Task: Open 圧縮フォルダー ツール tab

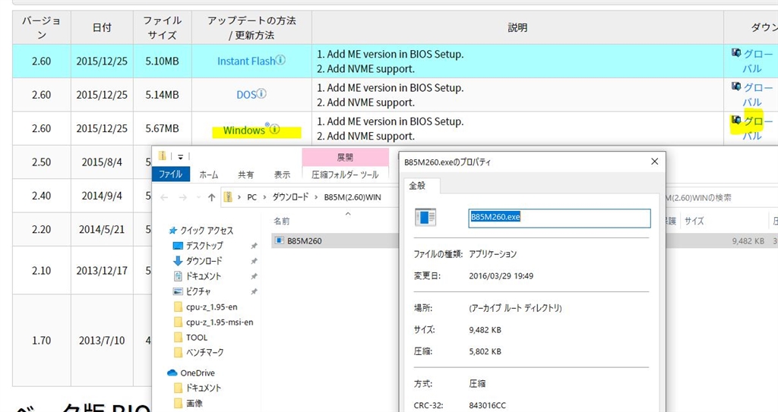Action: click(x=345, y=175)
